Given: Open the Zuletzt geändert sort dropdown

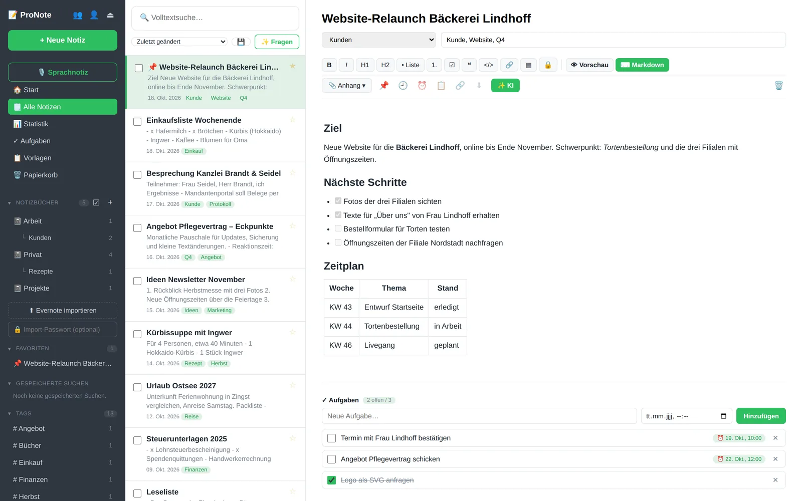Looking at the screenshot, I should point(179,42).
